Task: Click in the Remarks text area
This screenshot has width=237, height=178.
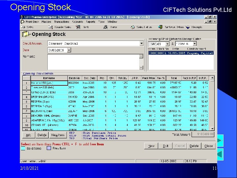Action: point(93,62)
